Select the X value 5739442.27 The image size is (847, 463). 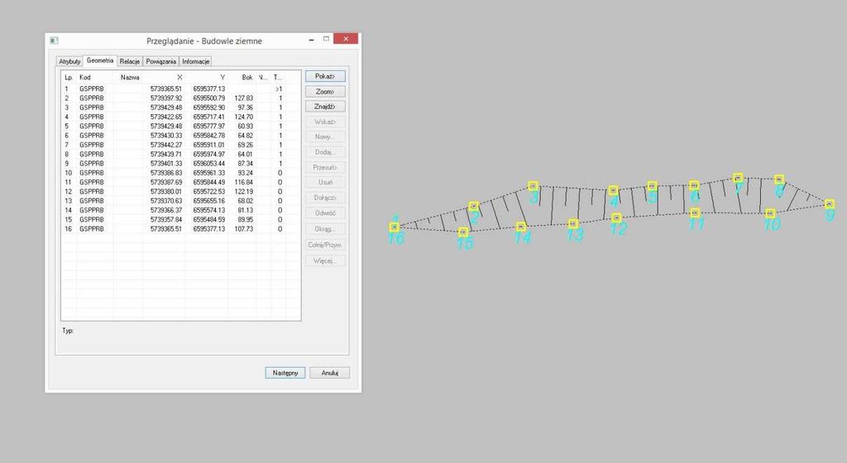(x=166, y=145)
